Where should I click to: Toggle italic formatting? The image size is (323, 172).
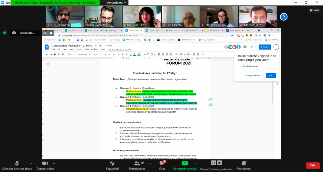126,54
